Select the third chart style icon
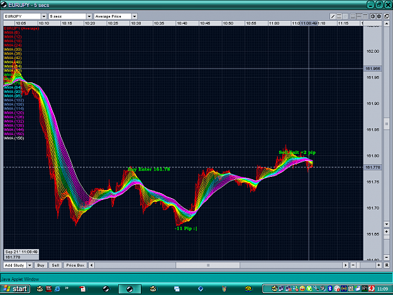This screenshot has height=295, width=393. [x=365, y=16]
